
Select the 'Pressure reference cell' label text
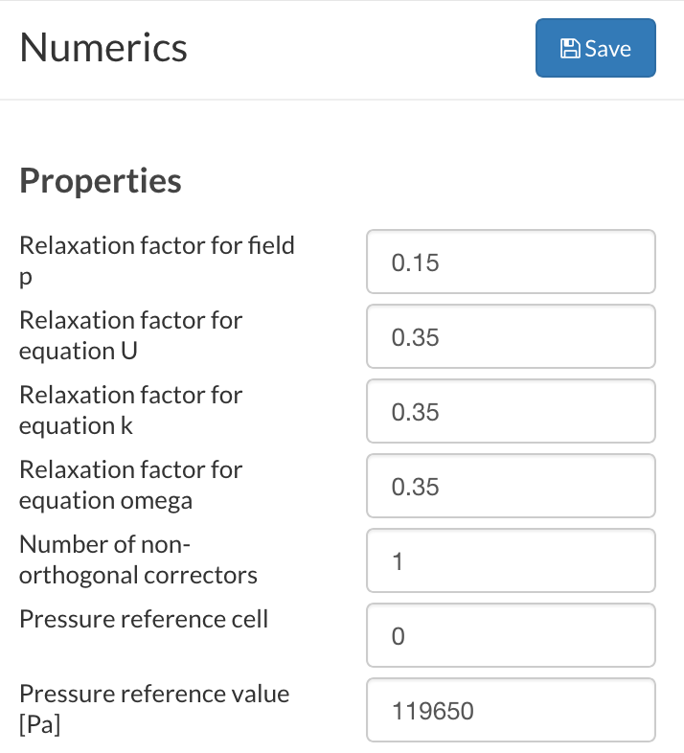coord(144,619)
